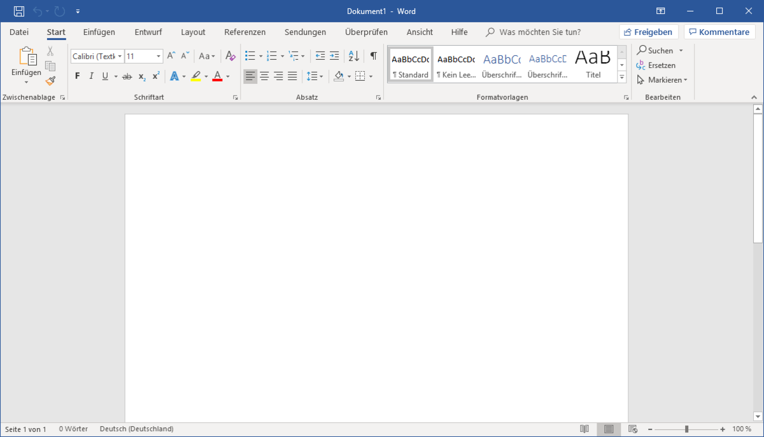Click the Freigeben button

click(648, 32)
